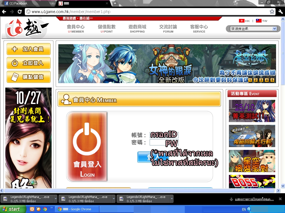Screen dimensions: 285x213
Task: Go back using the browser back arrow
Action: (x=4, y=12)
